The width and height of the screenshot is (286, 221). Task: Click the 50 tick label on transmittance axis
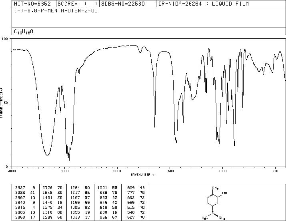click(6, 103)
